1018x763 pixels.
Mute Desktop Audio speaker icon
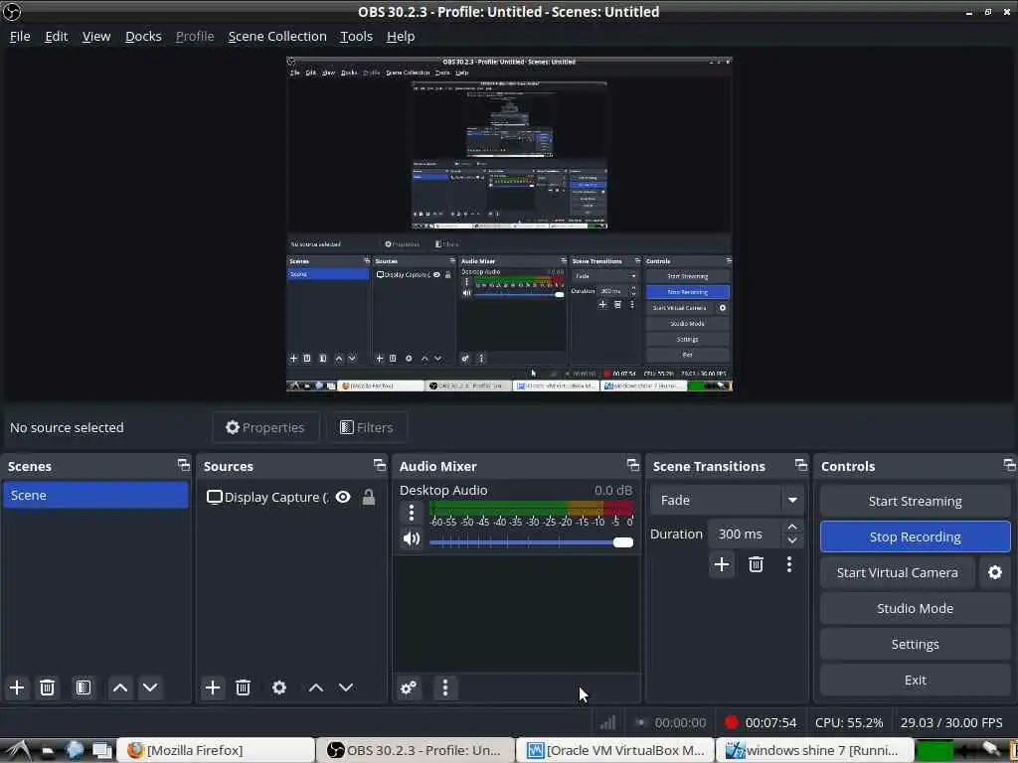click(412, 539)
